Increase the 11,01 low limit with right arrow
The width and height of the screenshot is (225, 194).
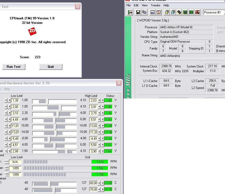(x=10, y=126)
